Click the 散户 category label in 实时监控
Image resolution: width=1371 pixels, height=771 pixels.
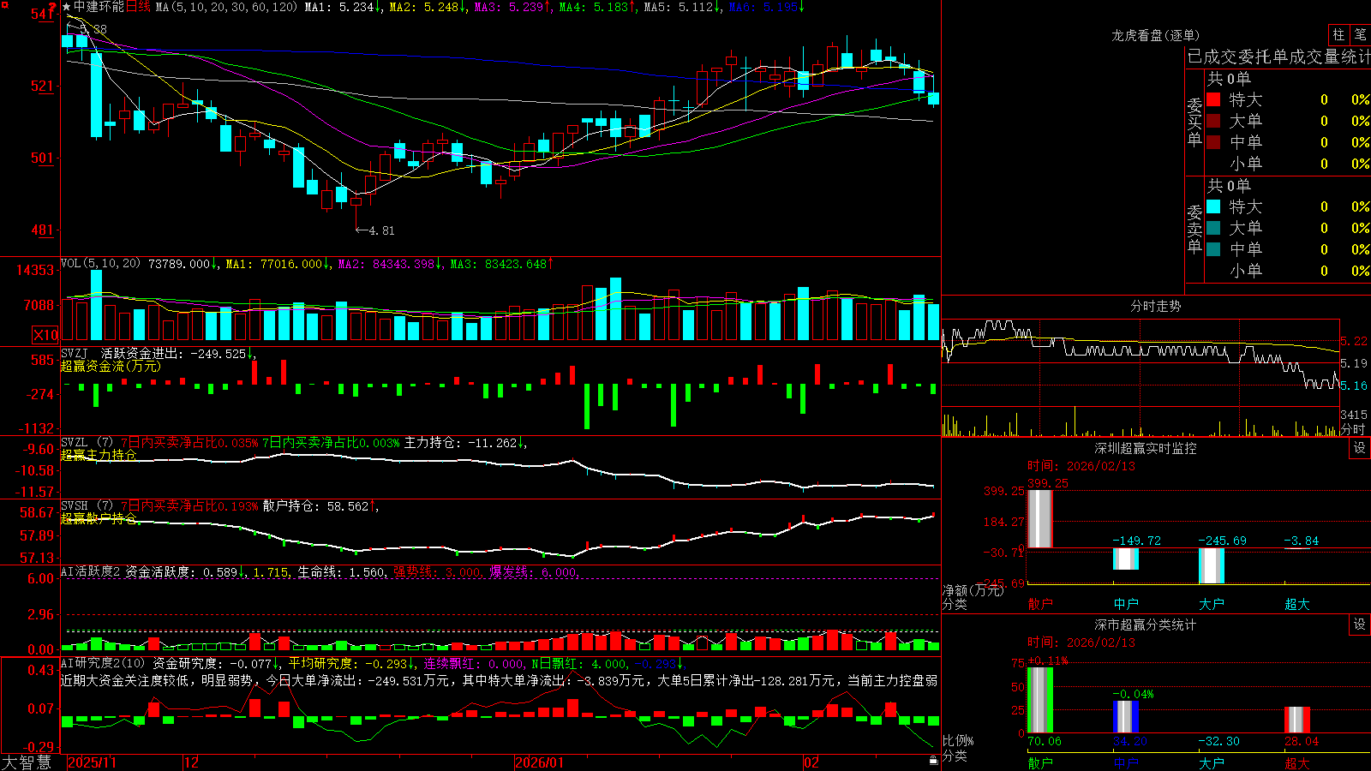tap(1040, 604)
